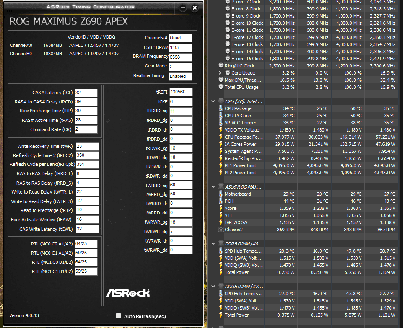Close the ASRock Timing Configurator window

195,8
